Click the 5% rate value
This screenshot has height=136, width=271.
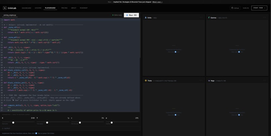[x=103, y=118]
